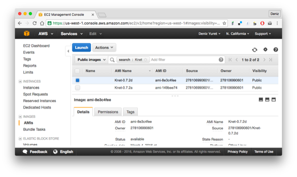The height and width of the screenshot is (177, 297).
Task: Open the Limits sidebar item
Action: (28, 72)
